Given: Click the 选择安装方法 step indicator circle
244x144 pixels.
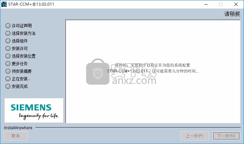Looking at the screenshot, I should click(x=8, y=33).
